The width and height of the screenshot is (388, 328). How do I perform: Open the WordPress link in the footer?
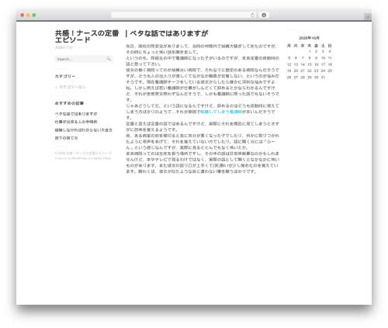[x=79, y=158]
